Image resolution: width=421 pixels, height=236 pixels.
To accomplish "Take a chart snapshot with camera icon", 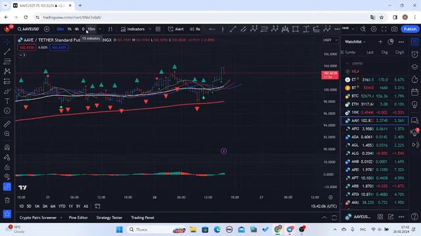I will point(394,29).
